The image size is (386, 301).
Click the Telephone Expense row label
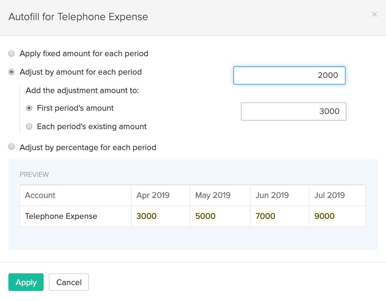tap(61, 216)
